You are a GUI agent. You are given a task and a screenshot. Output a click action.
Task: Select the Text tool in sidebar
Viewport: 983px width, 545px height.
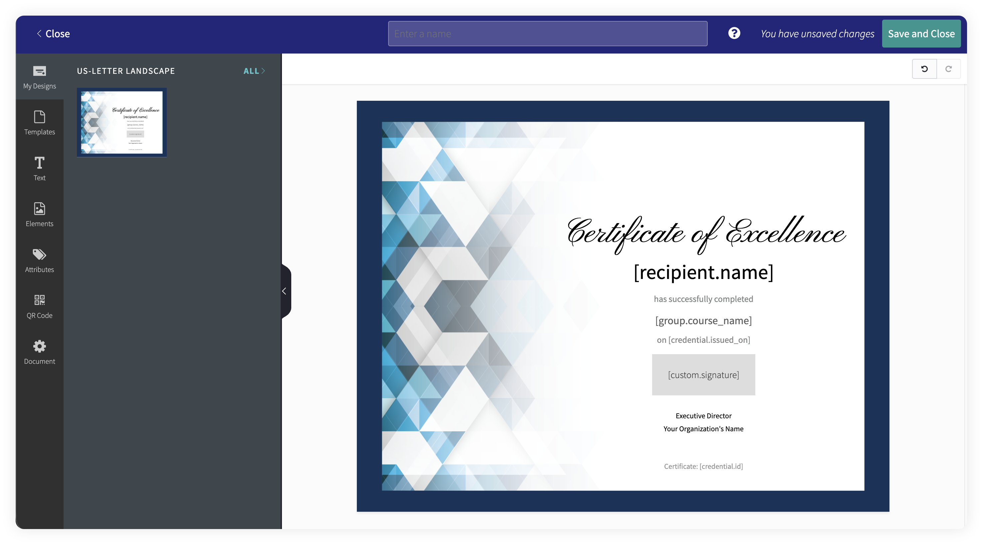click(x=39, y=169)
